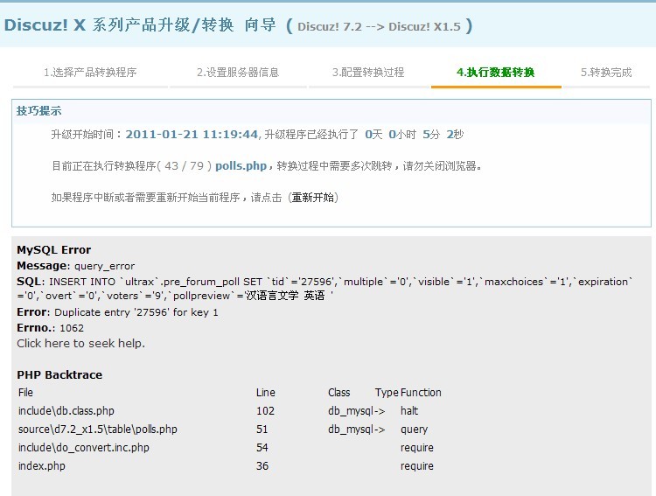
Task: Select file include\do_convert.inc.php
Action: coord(84,447)
